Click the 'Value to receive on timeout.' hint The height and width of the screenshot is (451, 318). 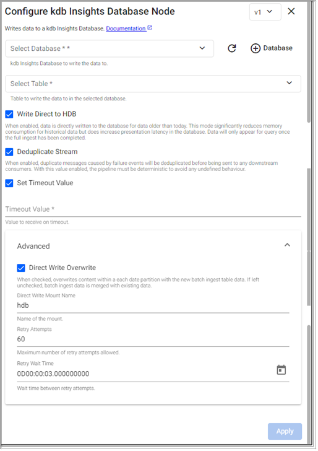click(x=37, y=222)
